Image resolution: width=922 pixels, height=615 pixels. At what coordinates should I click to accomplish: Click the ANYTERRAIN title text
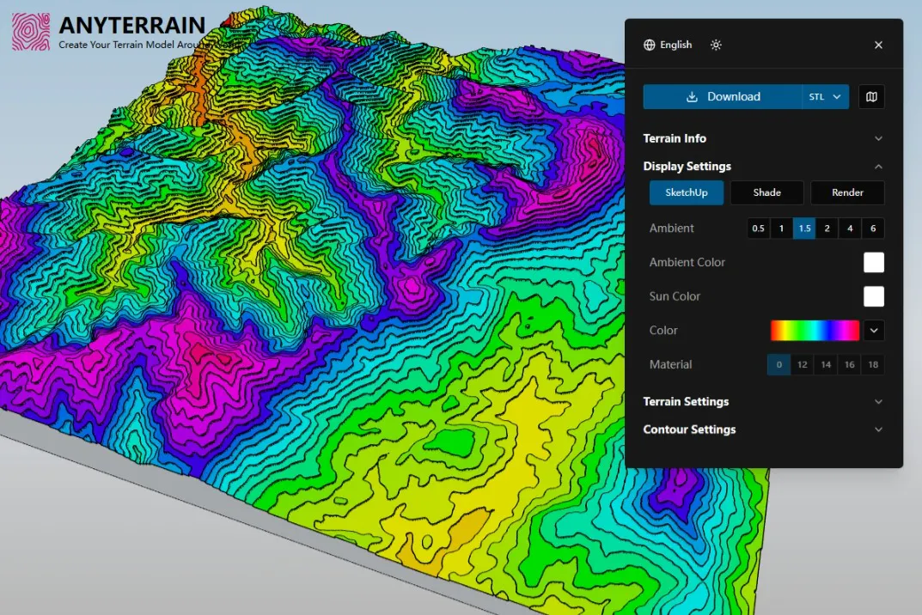[132, 25]
